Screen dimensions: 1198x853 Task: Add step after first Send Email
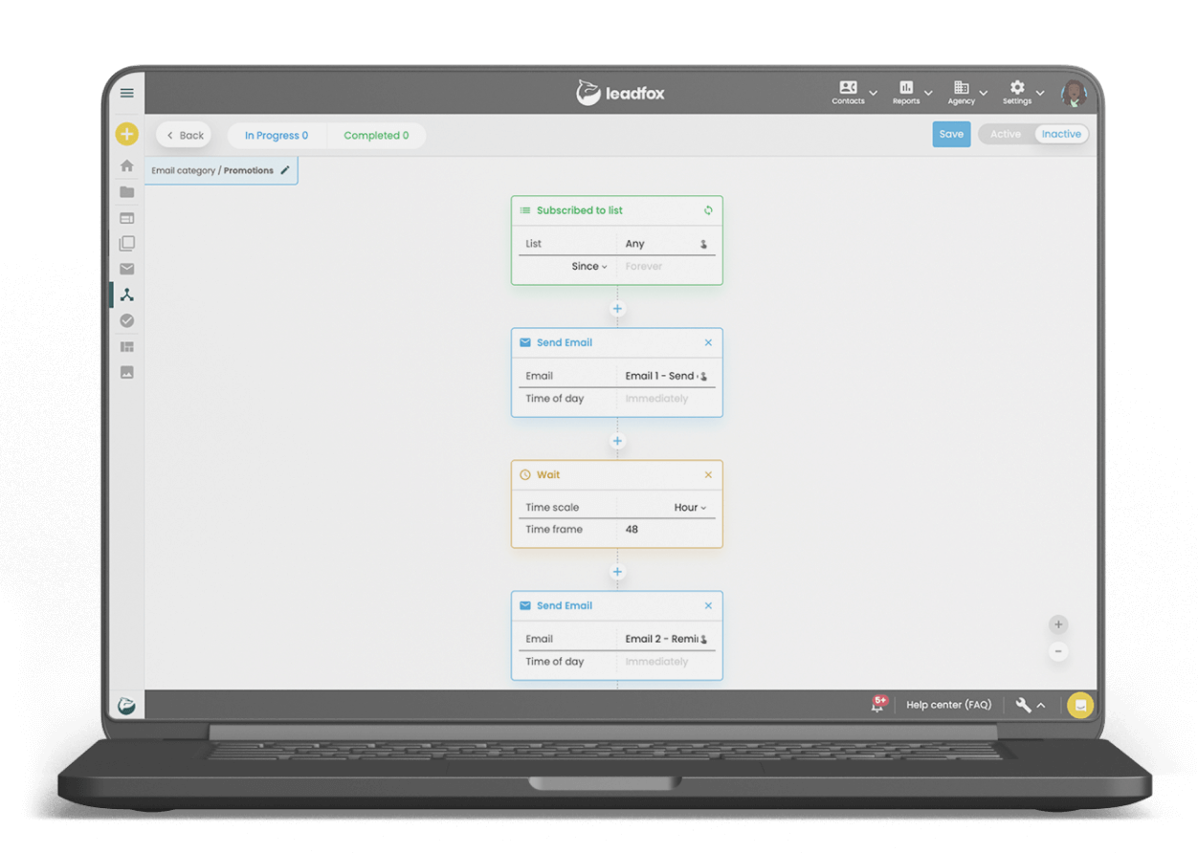pyautogui.click(x=617, y=441)
